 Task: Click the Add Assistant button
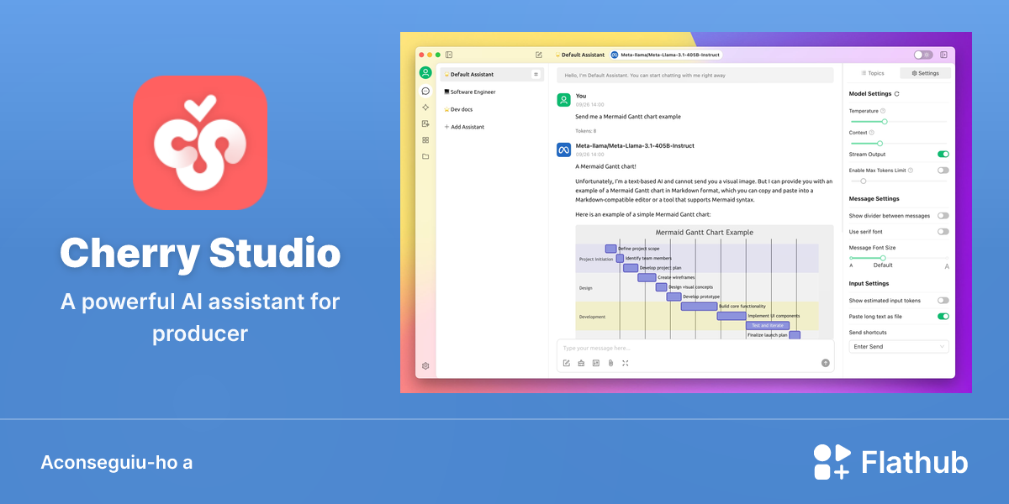[x=464, y=127]
